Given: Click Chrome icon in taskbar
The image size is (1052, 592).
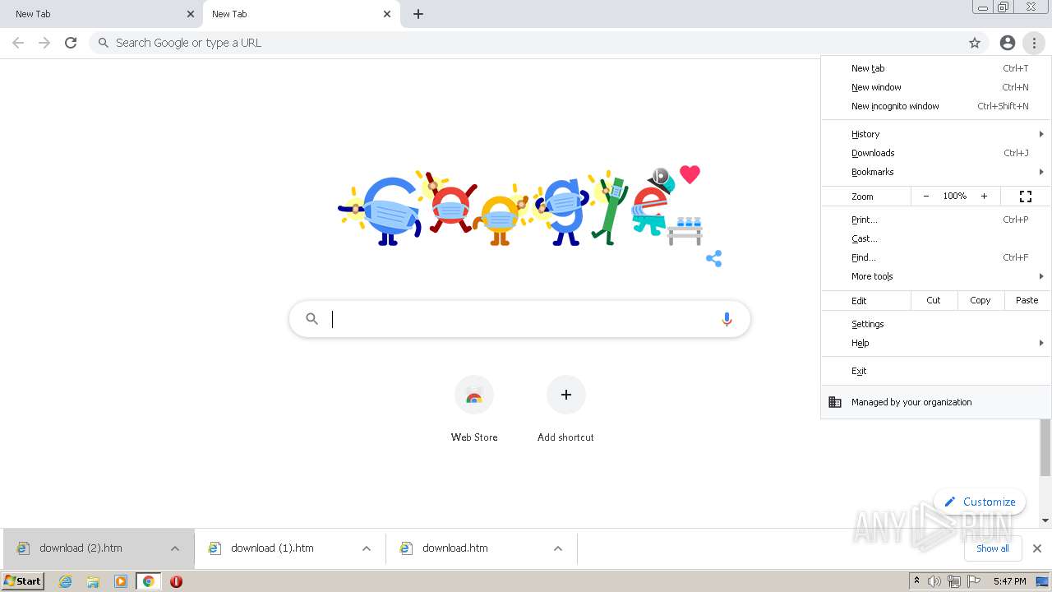Looking at the screenshot, I should (x=148, y=581).
